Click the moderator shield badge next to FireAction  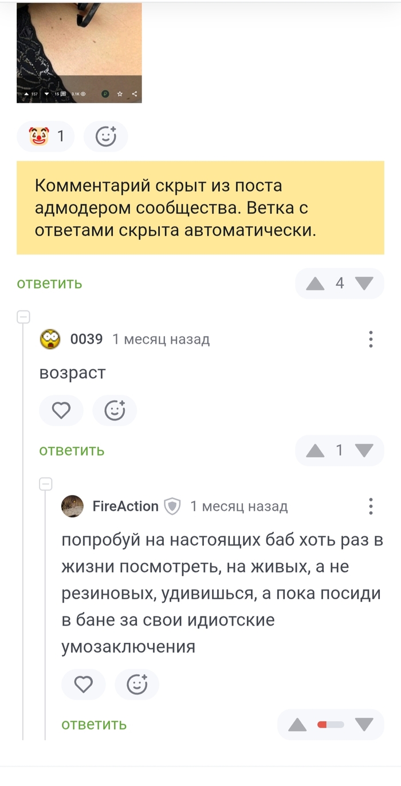click(172, 506)
